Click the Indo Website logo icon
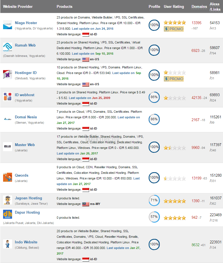The height and width of the screenshot is (263, 223). click(8, 244)
